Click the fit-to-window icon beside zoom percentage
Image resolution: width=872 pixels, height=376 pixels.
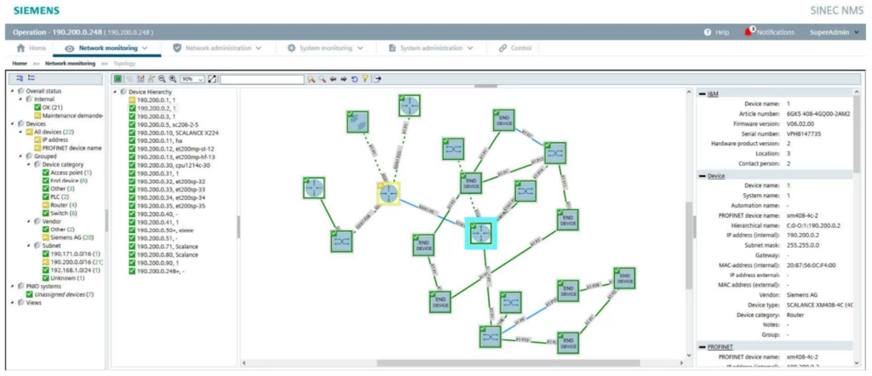(212, 79)
